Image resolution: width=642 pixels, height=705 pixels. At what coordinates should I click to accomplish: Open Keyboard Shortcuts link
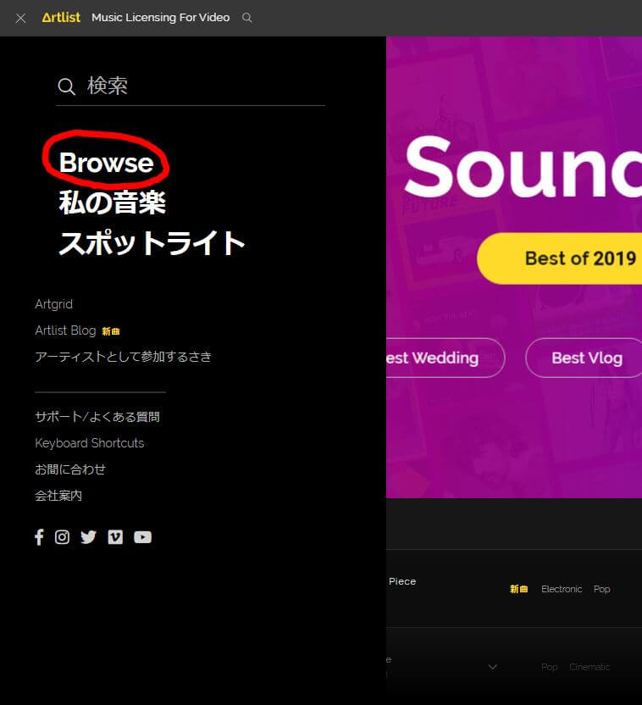coord(90,443)
